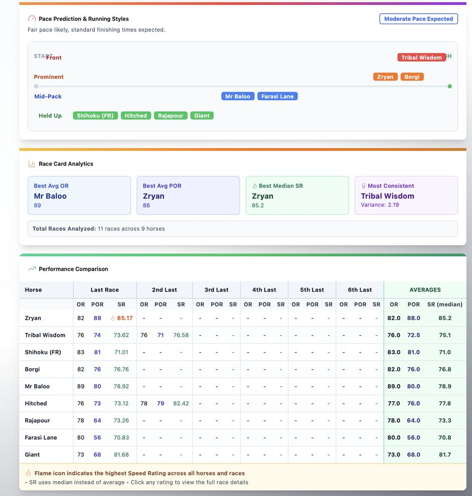Click the Tribal Wisdom row name
472x496 pixels.
(45, 335)
